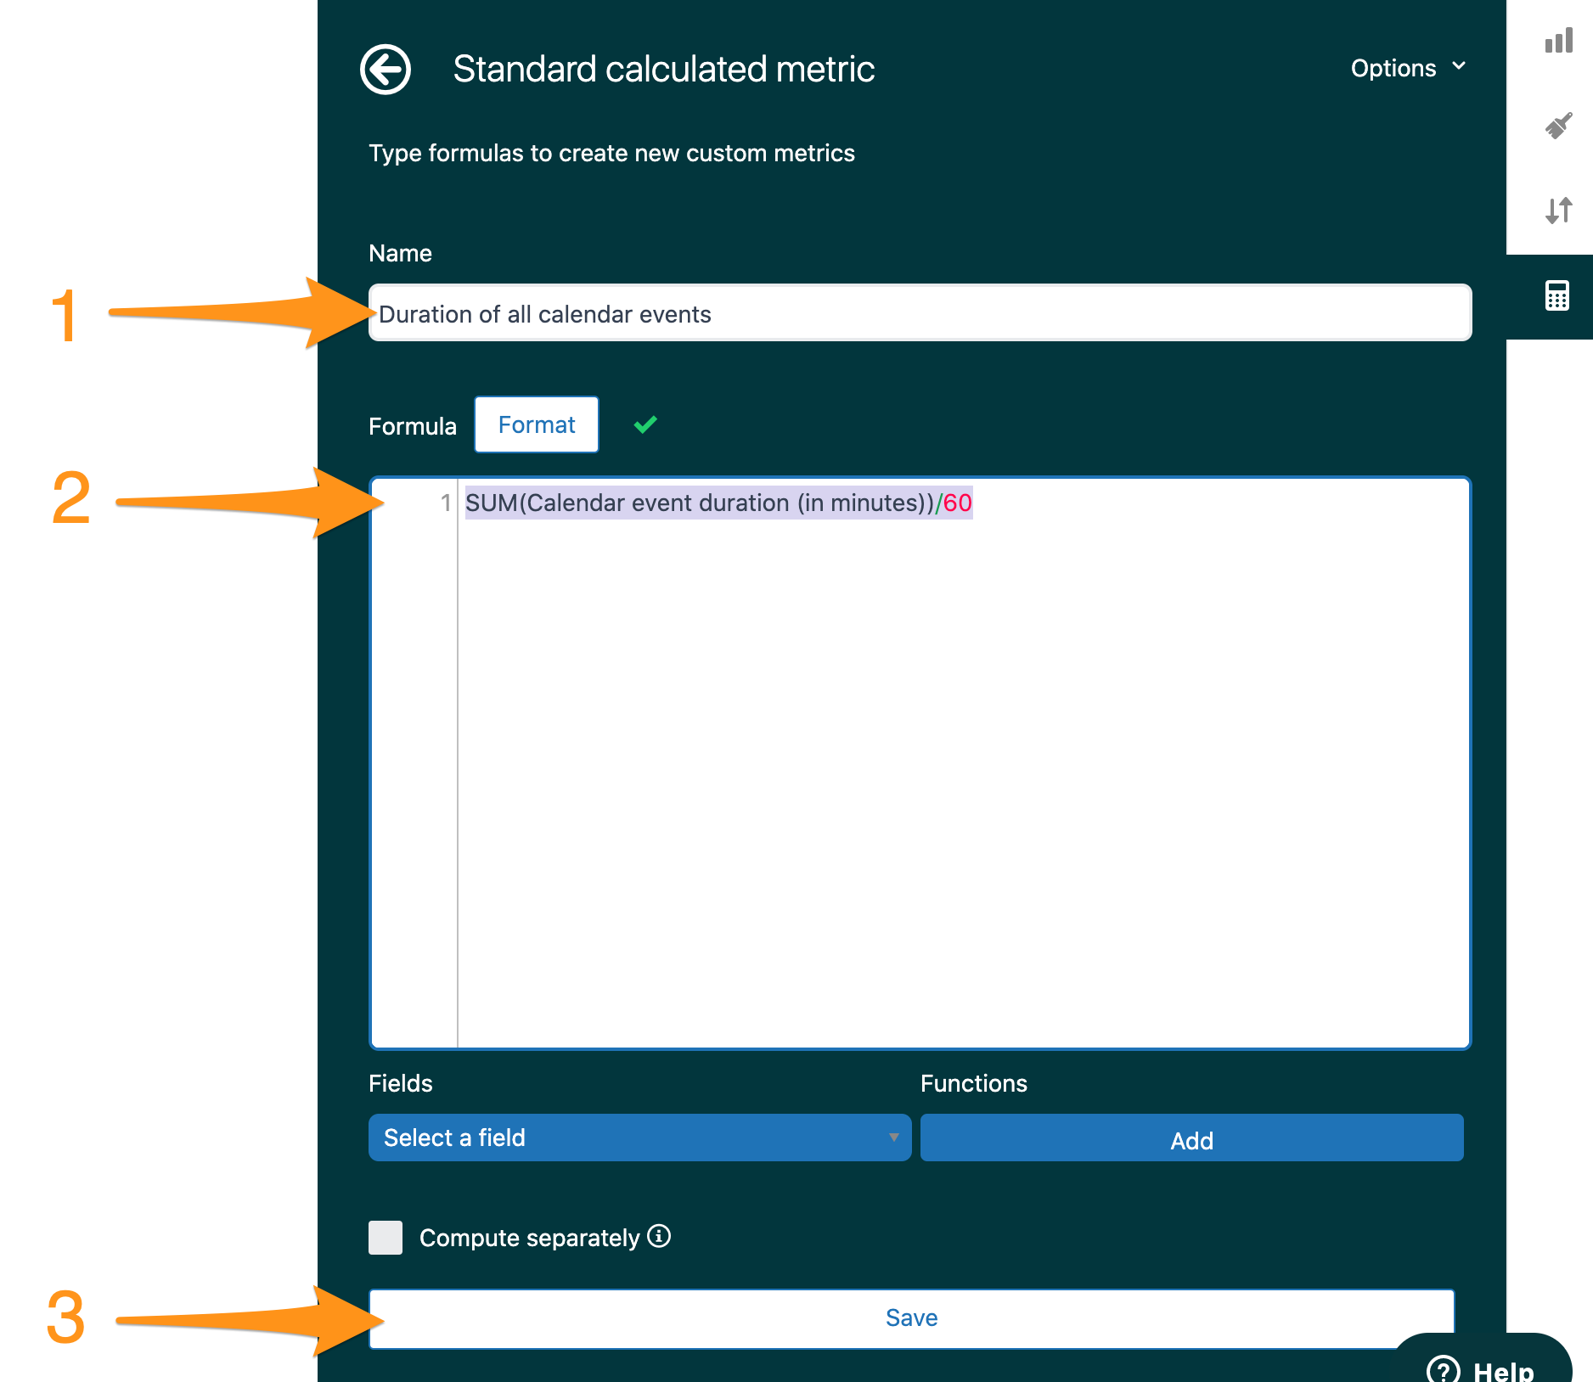Click the Standard calculated metric heading

coord(663,69)
